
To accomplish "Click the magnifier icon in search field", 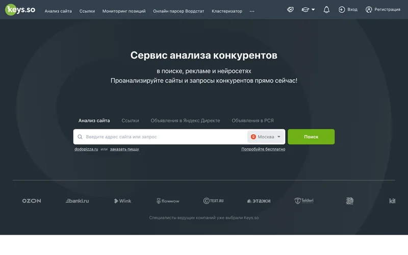I will click(x=80, y=137).
